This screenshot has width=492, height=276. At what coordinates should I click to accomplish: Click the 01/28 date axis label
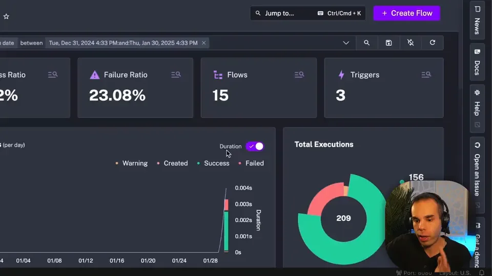point(210,261)
